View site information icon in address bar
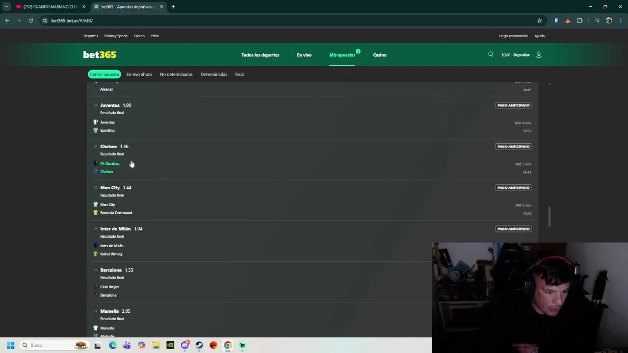 [x=45, y=21]
